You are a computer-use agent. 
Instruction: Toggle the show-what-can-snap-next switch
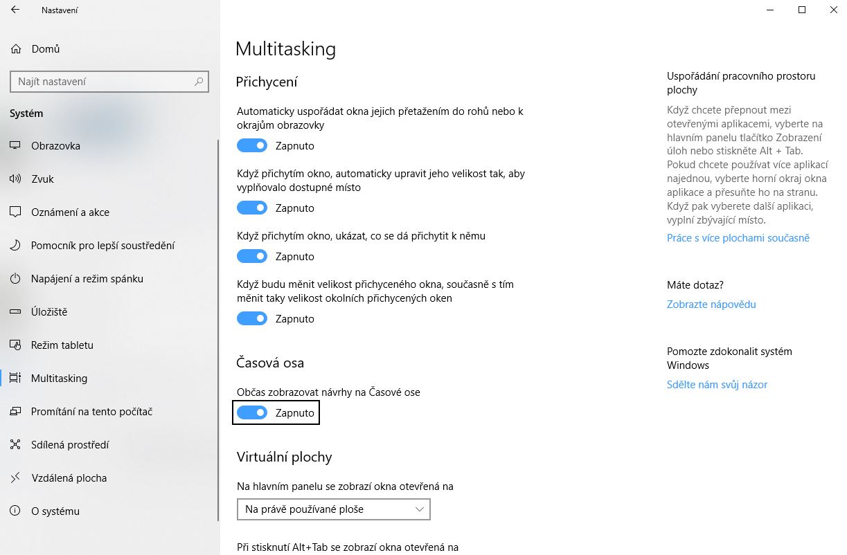(252, 257)
